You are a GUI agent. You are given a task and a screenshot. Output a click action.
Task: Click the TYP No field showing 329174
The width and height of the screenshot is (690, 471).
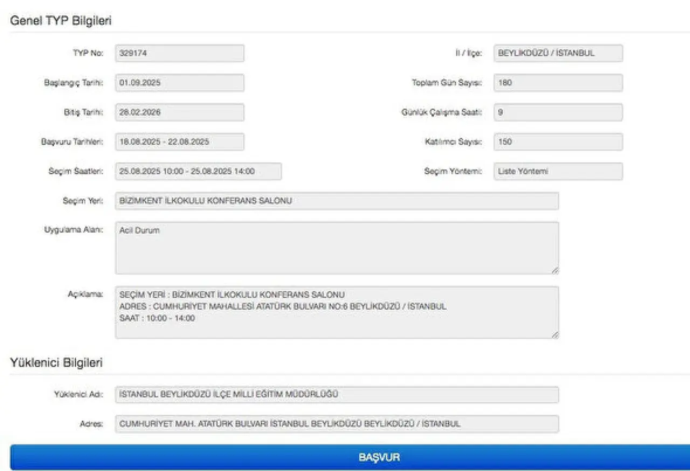pos(180,53)
